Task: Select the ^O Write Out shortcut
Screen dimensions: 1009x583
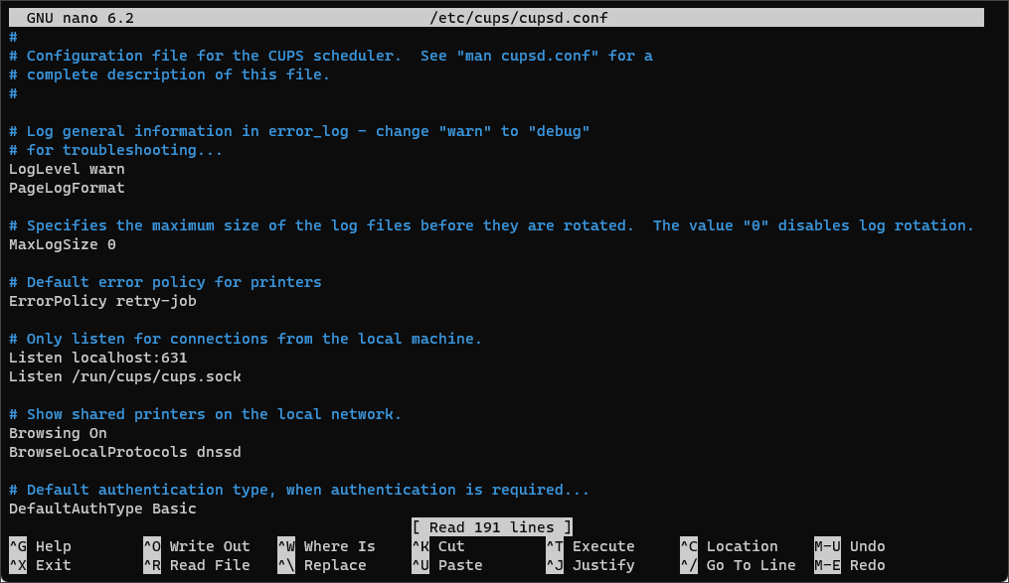Action: pyautogui.click(x=197, y=546)
